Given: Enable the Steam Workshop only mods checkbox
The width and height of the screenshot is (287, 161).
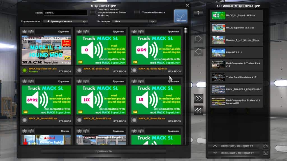Looking at the screenshot, I should coord(93,12).
